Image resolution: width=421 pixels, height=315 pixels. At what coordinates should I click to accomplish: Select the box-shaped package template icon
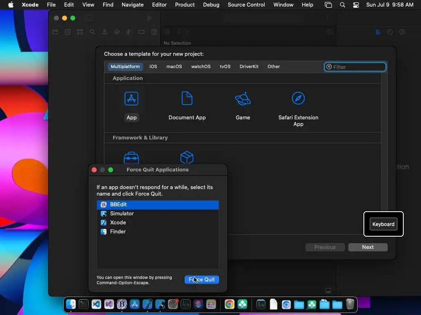pos(187,157)
